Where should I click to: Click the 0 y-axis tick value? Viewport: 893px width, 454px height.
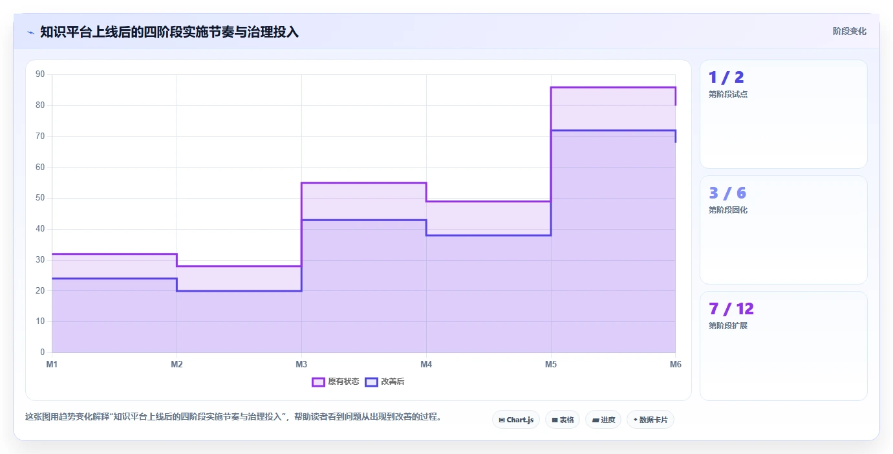[43, 352]
